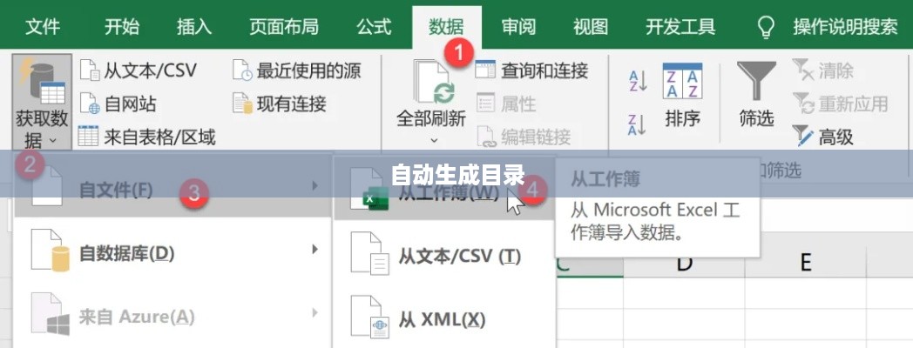This screenshot has width=913, height=348.
Task: Open the 自文件(F) submenu
Action: click(173, 187)
